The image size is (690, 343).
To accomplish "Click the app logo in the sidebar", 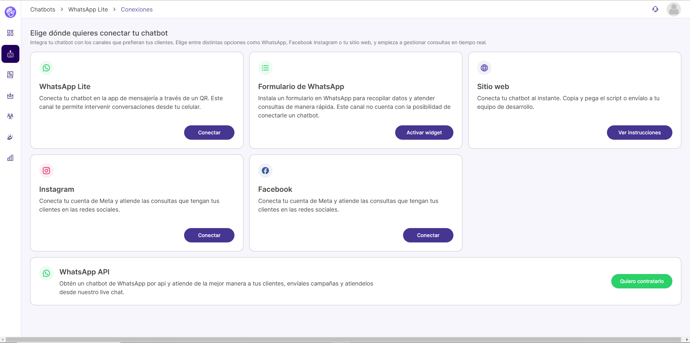I will 10,12.
